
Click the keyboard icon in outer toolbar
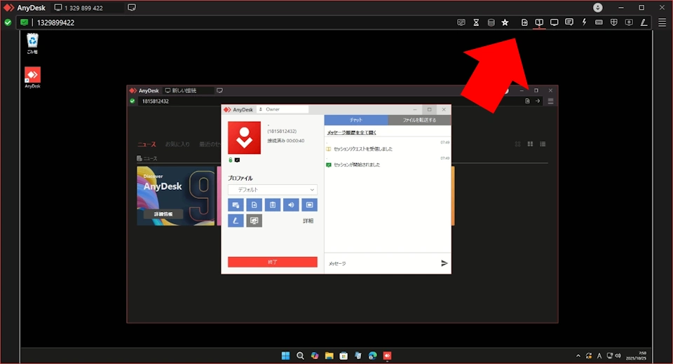tap(599, 22)
